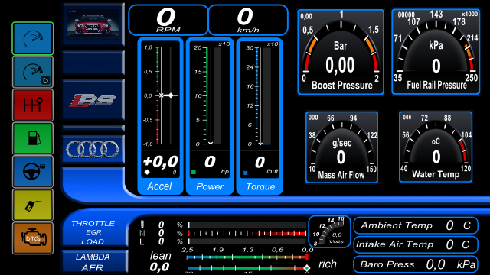The width and height of the screenshot is (490, 275).
Task: Open the green fuel pump page
Action: point(33,138)
